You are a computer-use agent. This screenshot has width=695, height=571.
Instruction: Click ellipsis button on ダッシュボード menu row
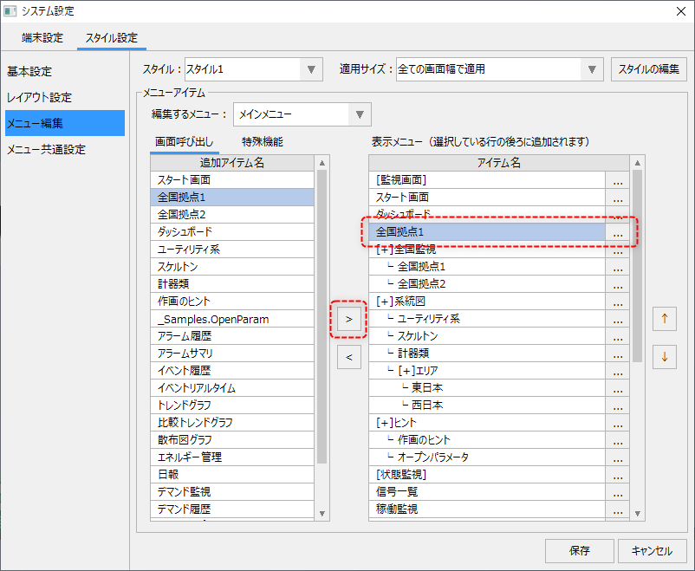point(617,215)
